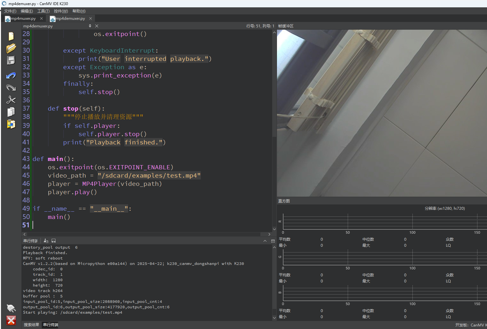The height and width of the screenshot is (329, 487).
Task: Redo with the gray curved arrow icon
Action: coord(11,87)
